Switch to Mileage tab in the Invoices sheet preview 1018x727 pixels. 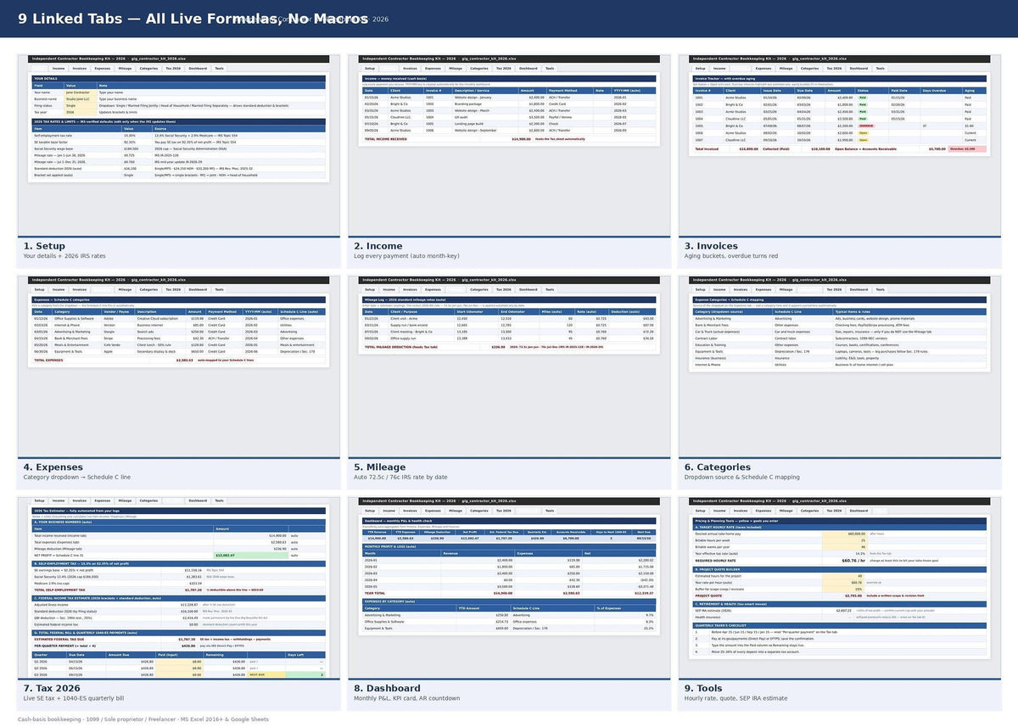[786, 68]
